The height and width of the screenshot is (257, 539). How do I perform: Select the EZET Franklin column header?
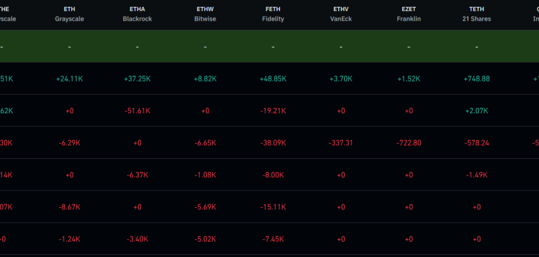(x=408, y=14)
